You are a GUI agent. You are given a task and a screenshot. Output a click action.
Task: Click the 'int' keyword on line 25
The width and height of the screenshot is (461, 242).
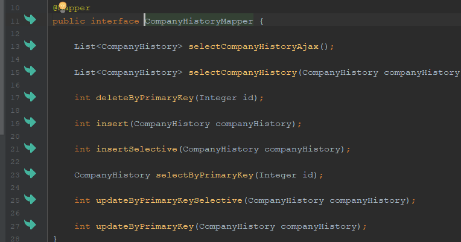82,200
